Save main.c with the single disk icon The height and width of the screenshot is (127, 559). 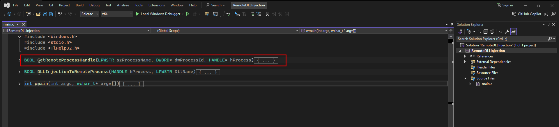click(x=45, y=14)
